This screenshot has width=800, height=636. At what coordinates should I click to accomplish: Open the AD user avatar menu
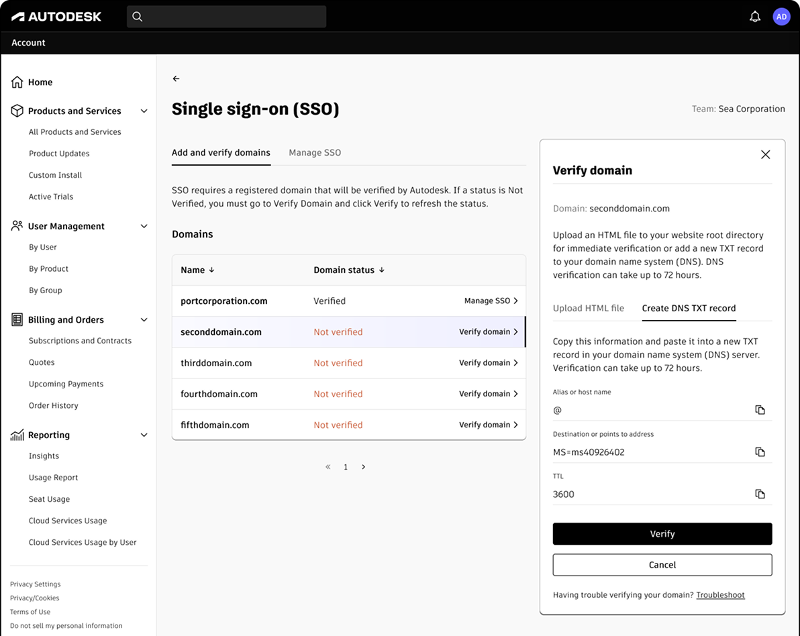point(781,17)
